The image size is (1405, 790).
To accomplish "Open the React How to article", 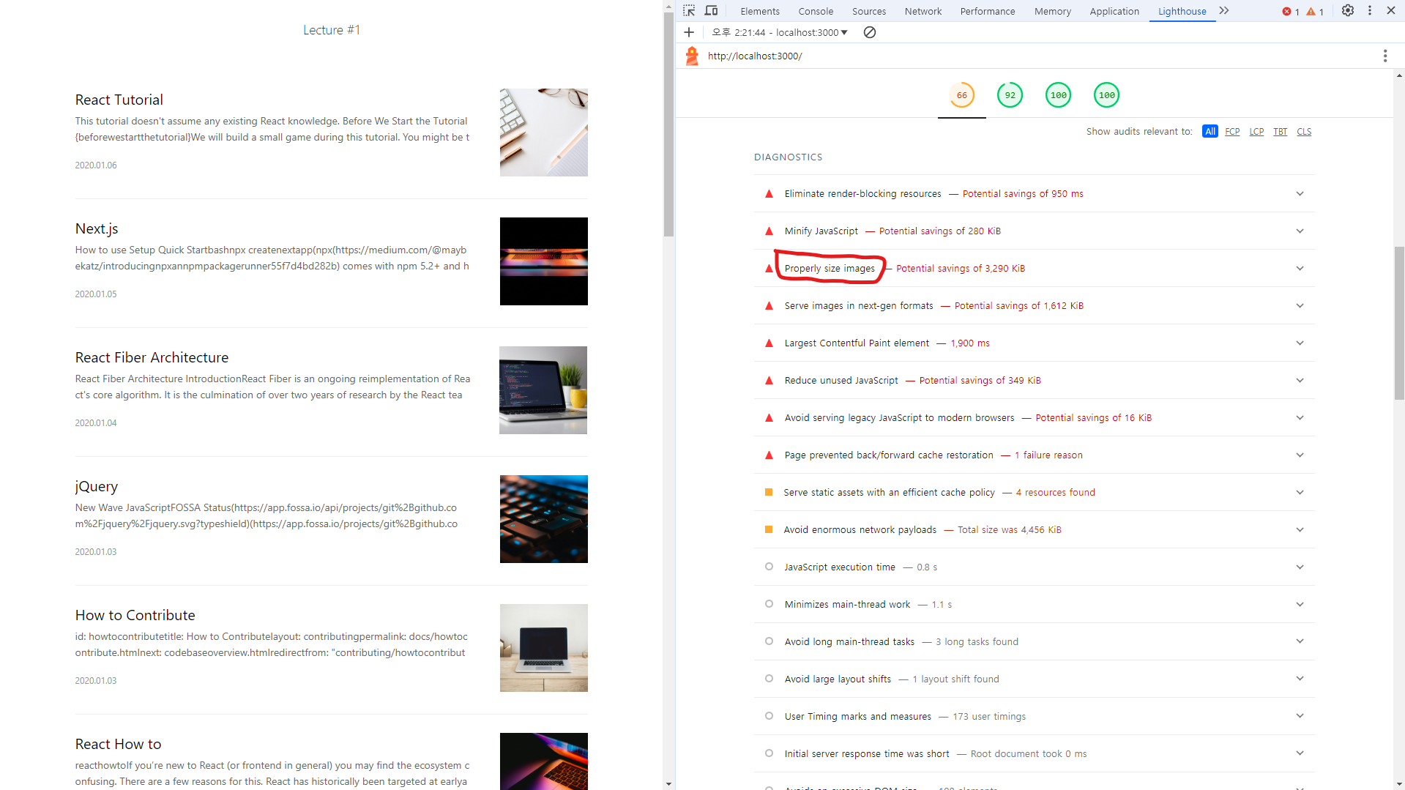I will click(118, 744).
